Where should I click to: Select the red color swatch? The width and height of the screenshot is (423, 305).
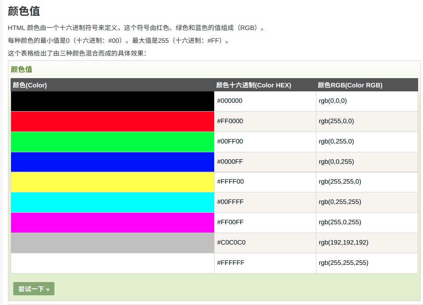click(112, 122)
